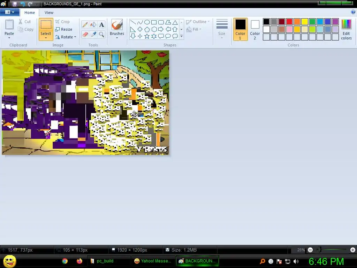Viewport: 357px width, 268px height.
Task: Open Paint Help question mark icon
Action: coord(353,12)
